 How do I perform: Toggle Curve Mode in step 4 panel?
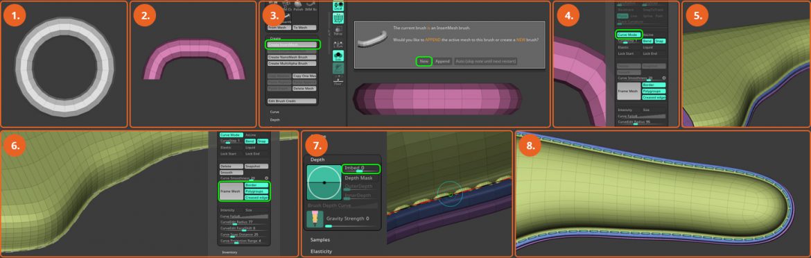pos(629,35)
